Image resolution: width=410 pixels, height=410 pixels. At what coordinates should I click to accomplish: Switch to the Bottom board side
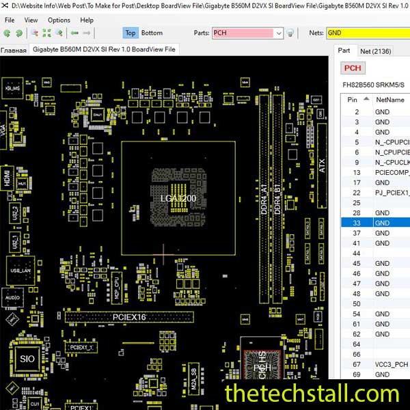pyautogui.click(x=152, y=33)
